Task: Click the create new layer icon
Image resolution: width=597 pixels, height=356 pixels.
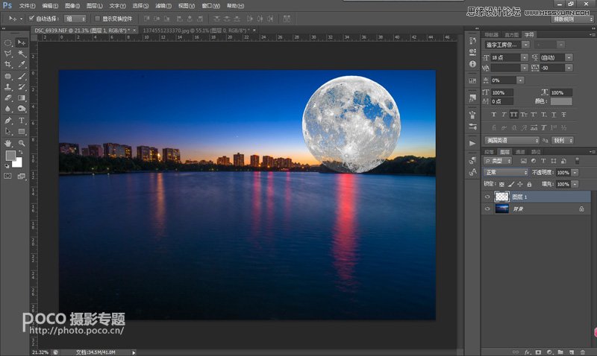Action: click(x=572, y=352)
